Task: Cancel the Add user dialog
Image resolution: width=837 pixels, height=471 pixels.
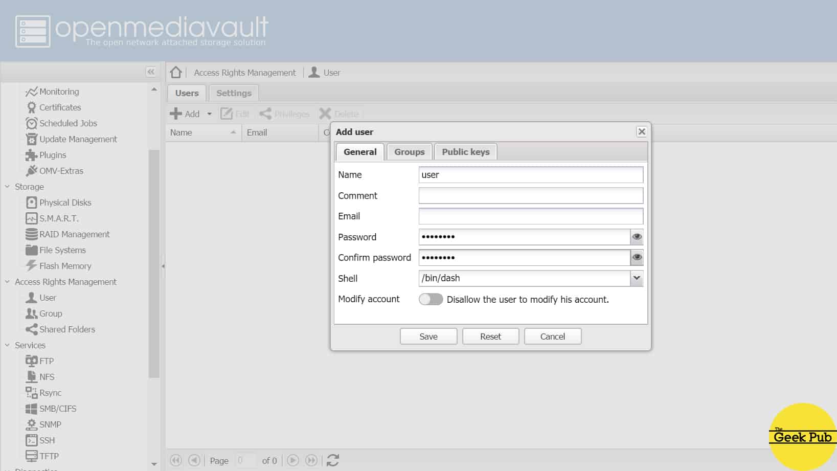Action: tap(553, 337)
